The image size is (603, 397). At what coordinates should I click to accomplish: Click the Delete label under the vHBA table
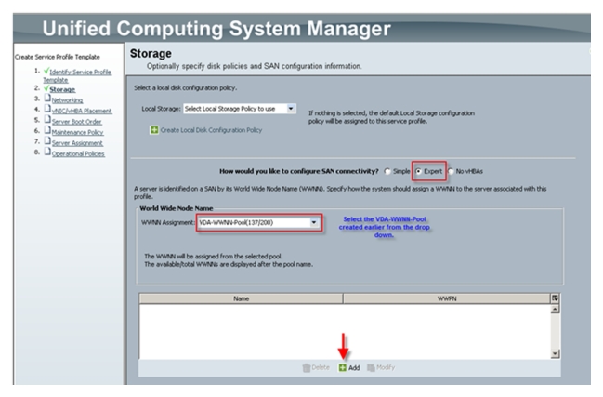pyautogui.click(x=321, y=368)
